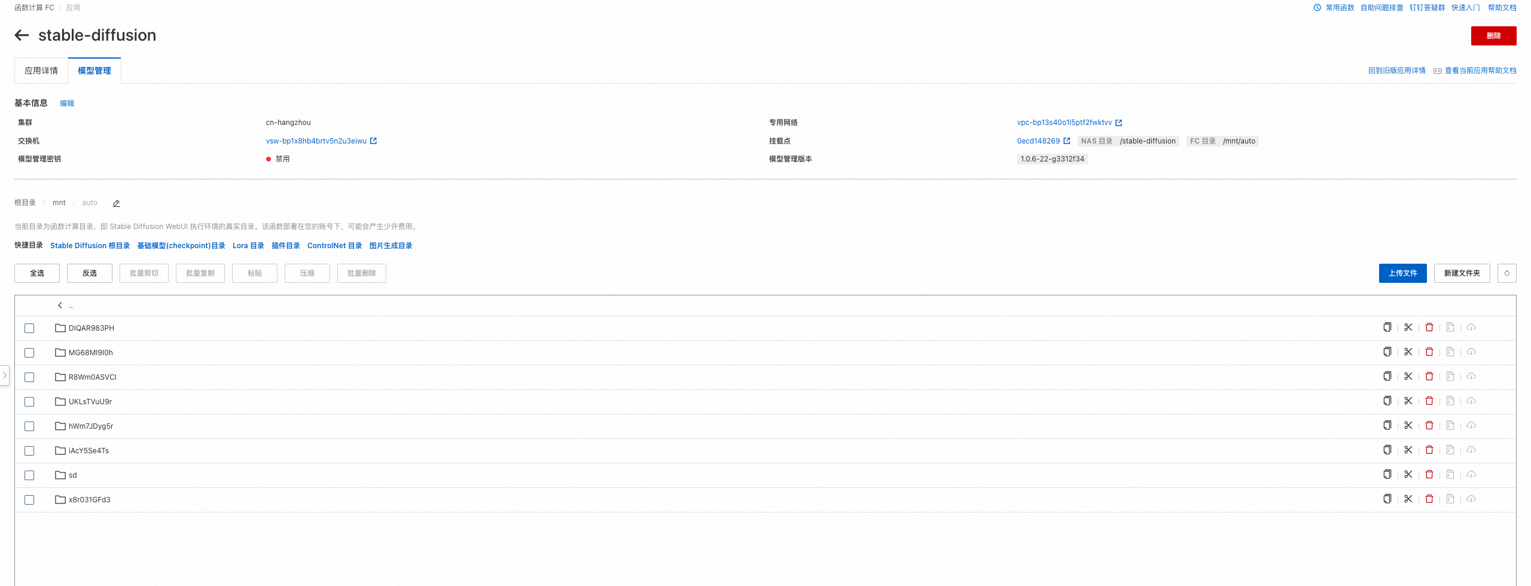Toggle the UKLsTVuU9r row checkbox

pyautogui.click(x=29, y=402)
